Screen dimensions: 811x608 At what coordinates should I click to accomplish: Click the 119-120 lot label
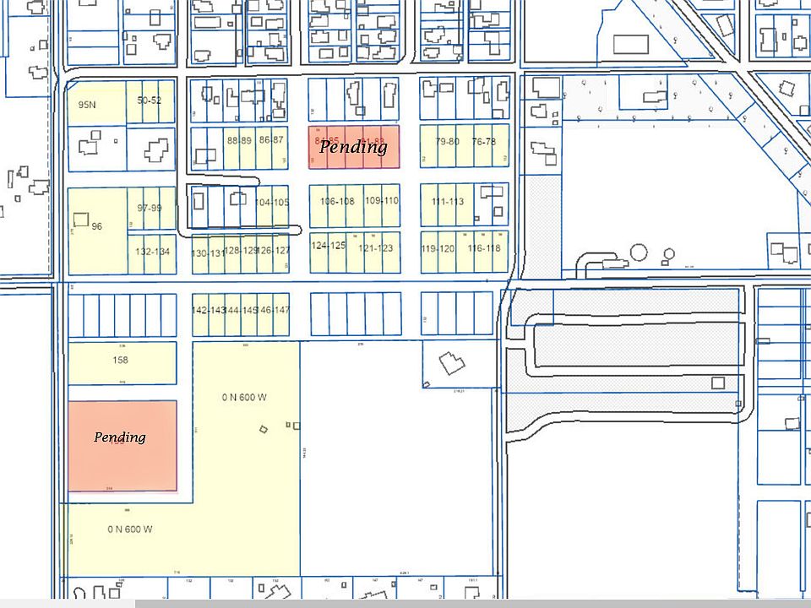(x=438, y=248)
